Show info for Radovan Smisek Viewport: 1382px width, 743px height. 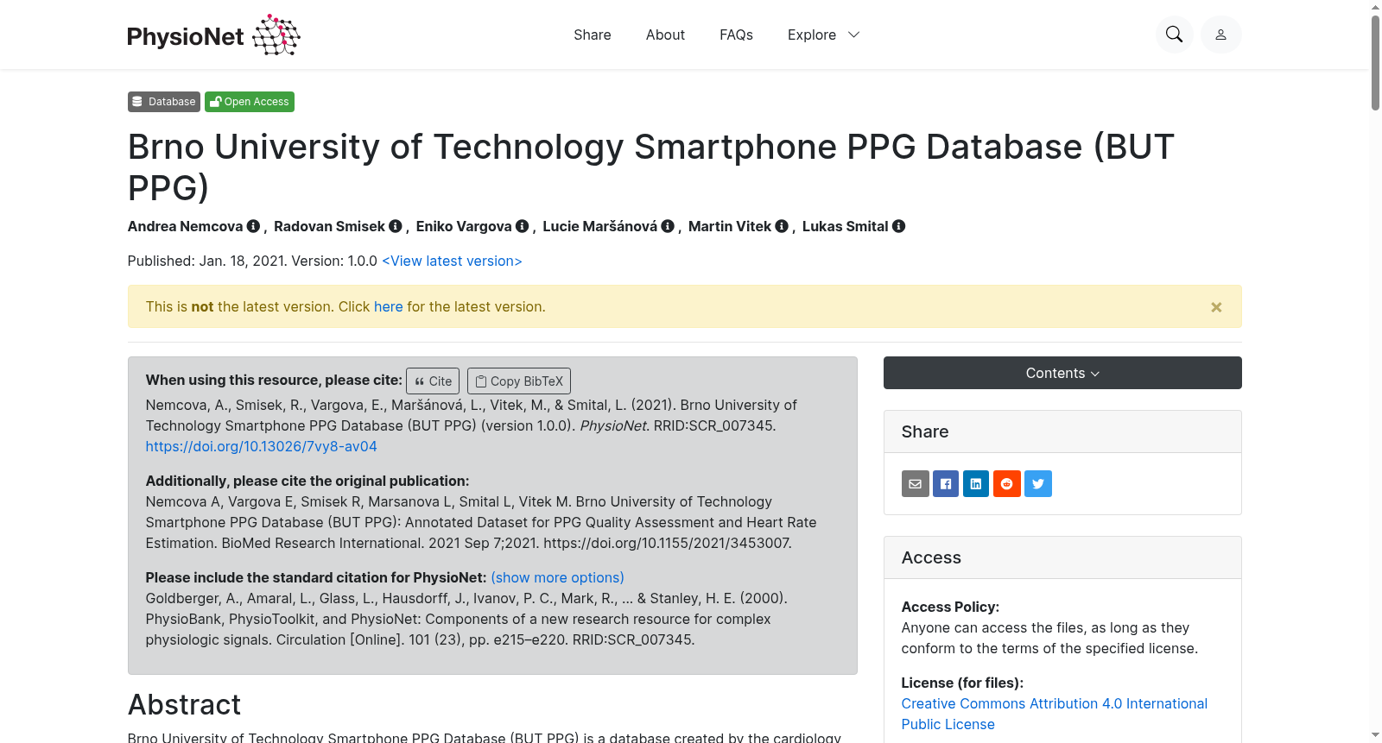pos(396,226)
